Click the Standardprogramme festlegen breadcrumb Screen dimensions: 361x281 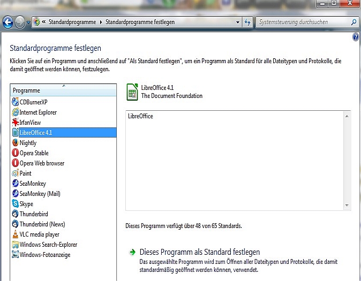point(140,22)
